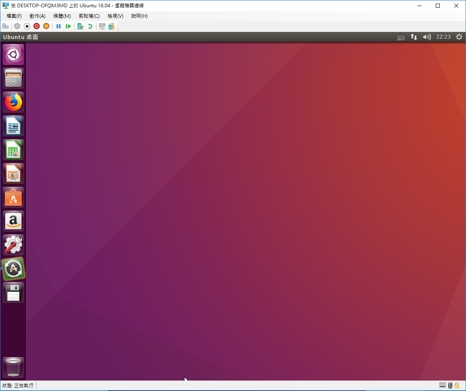Image resolution: width=466 pixels, height=391 pixels.
Task: Revert the virtual machine to last checkpoint
Action: [x=90, y=26]
